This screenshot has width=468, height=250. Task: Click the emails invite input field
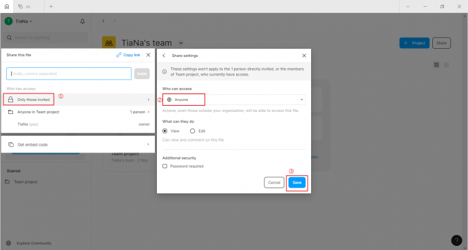click(x=69, y=73)
